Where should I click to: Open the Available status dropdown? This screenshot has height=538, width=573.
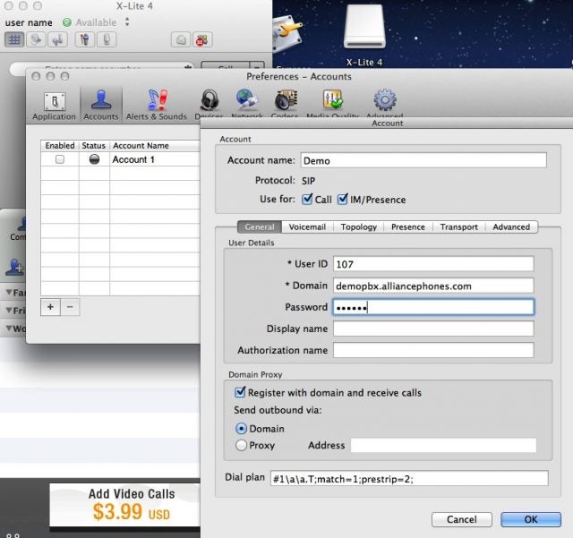point(127,21)
